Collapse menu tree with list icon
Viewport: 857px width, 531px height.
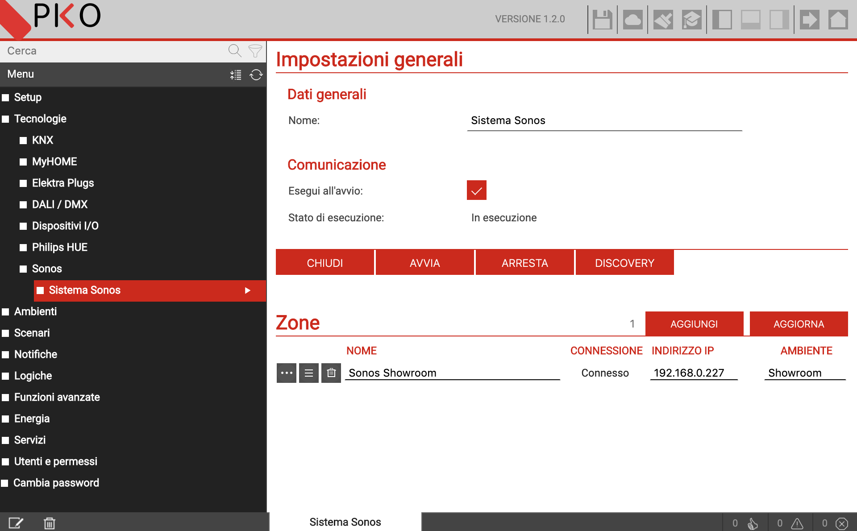tap(236, 75)
